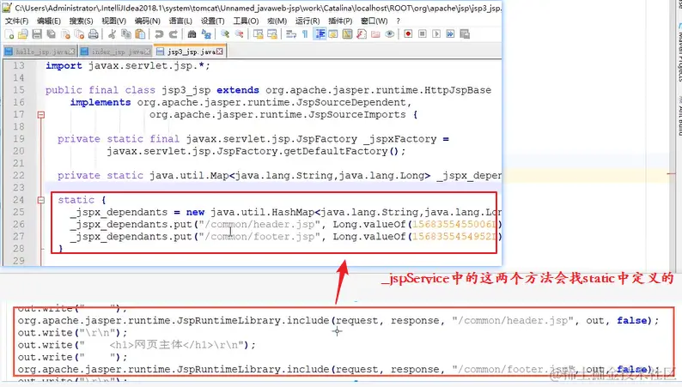Screen dimensions: 682x387
Task: Open the 编码(N) menu
Action: [x=148, y=21]
